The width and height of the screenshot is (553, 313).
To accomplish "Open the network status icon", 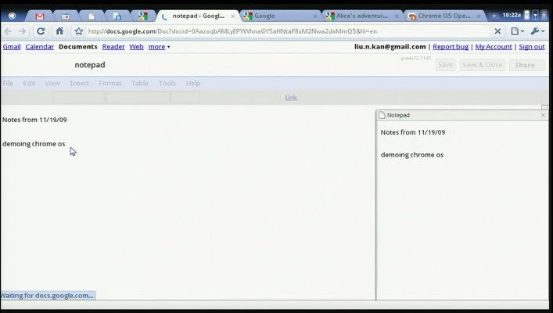I will point(535,15).
